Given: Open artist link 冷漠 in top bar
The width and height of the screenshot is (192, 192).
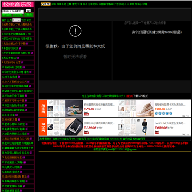Looking at the screenshot, I should pyautogui.click(x=80, y=4).
